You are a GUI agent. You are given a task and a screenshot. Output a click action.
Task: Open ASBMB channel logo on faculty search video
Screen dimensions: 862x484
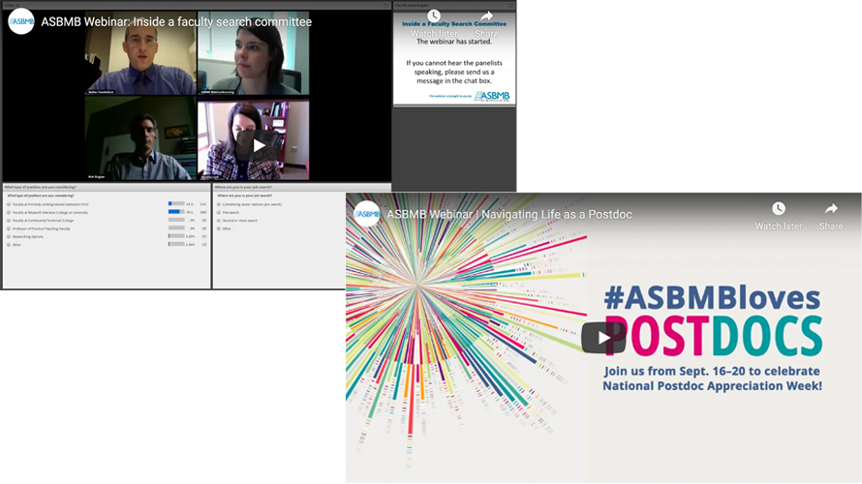click(x=21, y=21)
